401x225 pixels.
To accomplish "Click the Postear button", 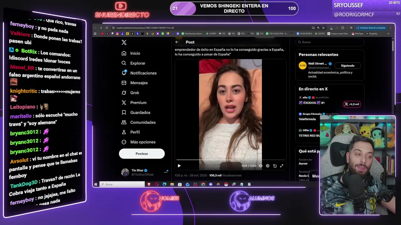I will click(142, 154).
